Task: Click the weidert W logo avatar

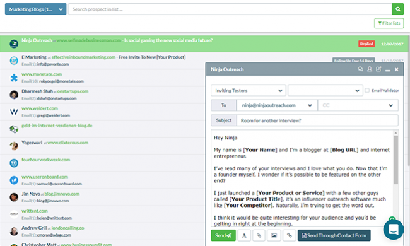Action: pyautogui.click(x=14, y=112)
